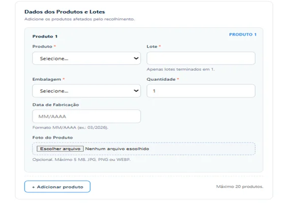Viewport: 305px width, 203px height.
Task: Click the Produto 1 card heading
Action: click(x=45, y=37)
